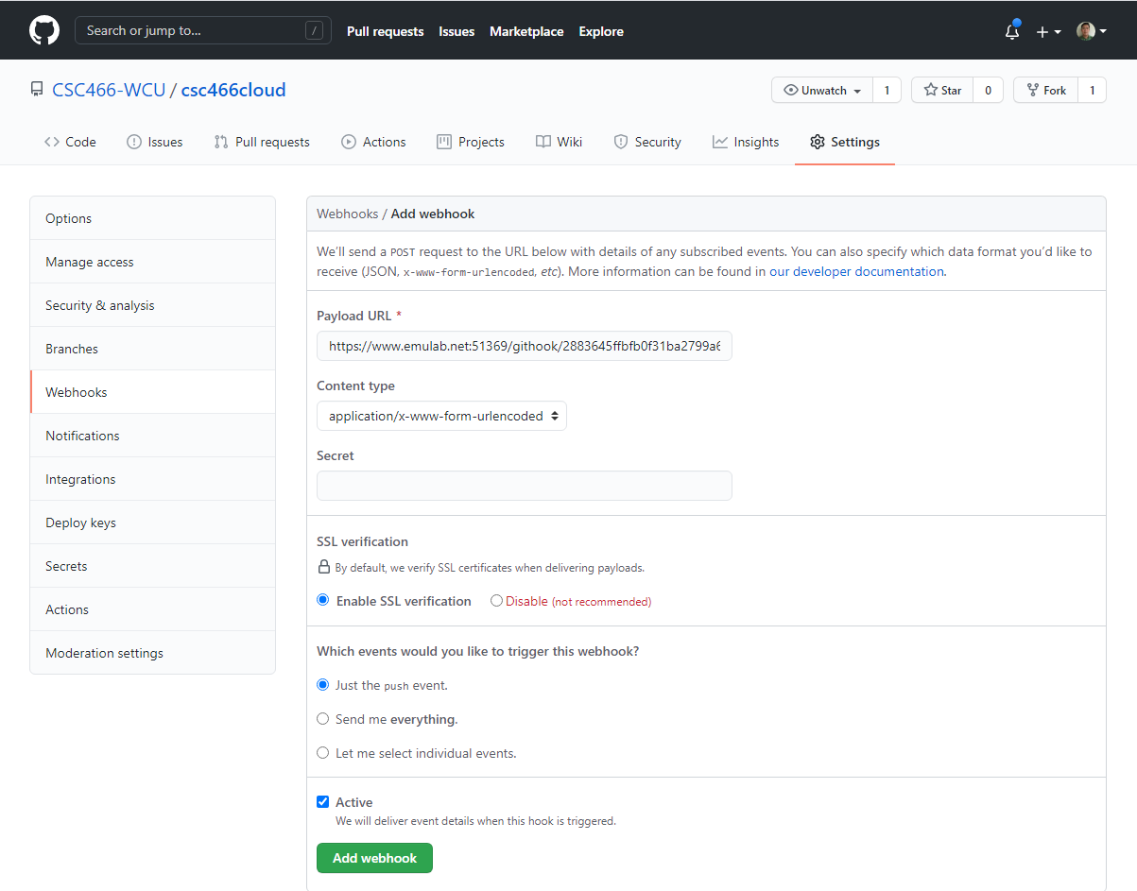The height and width of the screenshot is (891, 1137).
Task: Open the Content type dropdown
Action: pos(441,416)
